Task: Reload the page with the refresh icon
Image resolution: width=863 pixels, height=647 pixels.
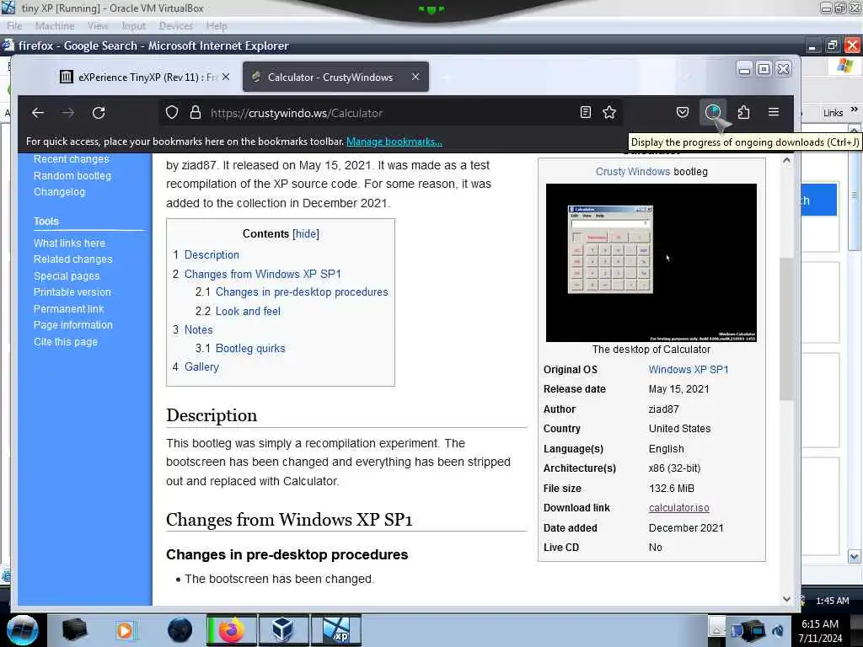Action: pos(99,113)
